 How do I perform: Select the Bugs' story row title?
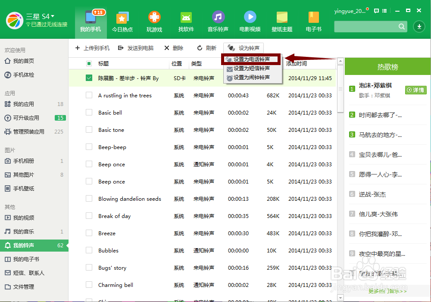tap(112, 268)
